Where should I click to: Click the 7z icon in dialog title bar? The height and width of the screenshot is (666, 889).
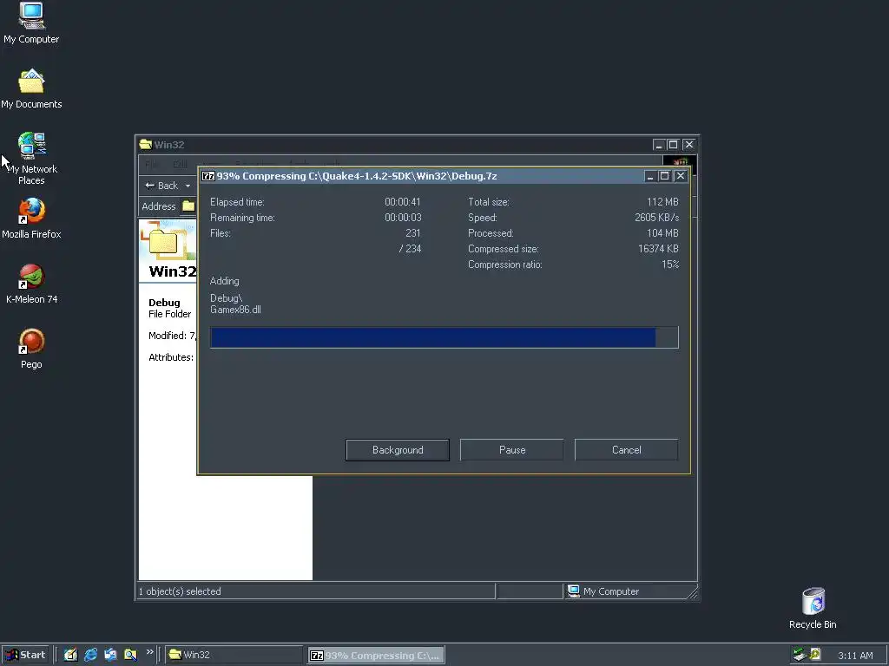pos(208,176)
